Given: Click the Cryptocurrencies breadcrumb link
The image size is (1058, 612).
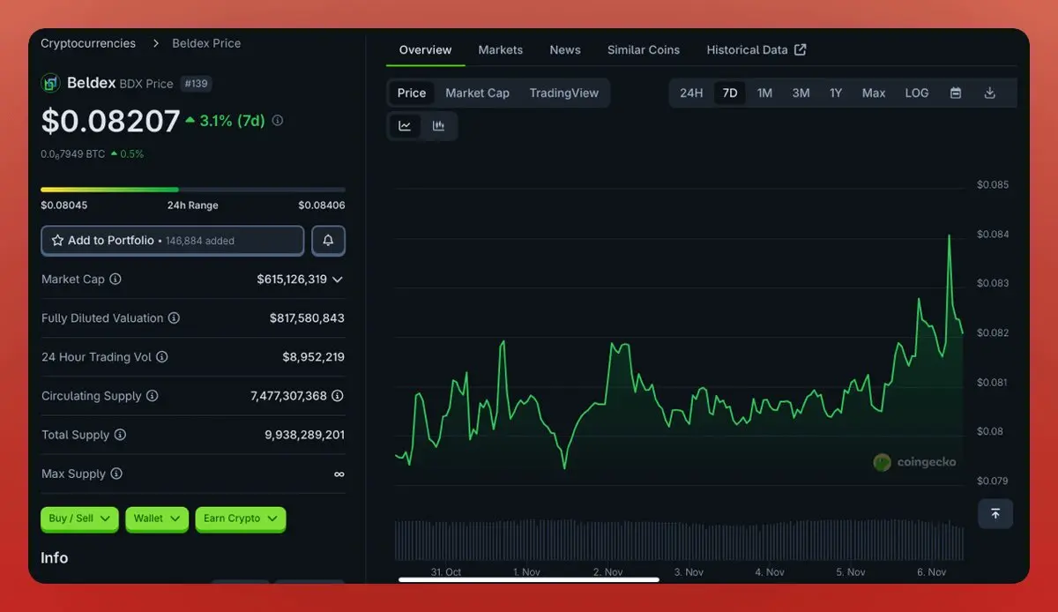Looking at the screenshot, I should coord(88,43).
